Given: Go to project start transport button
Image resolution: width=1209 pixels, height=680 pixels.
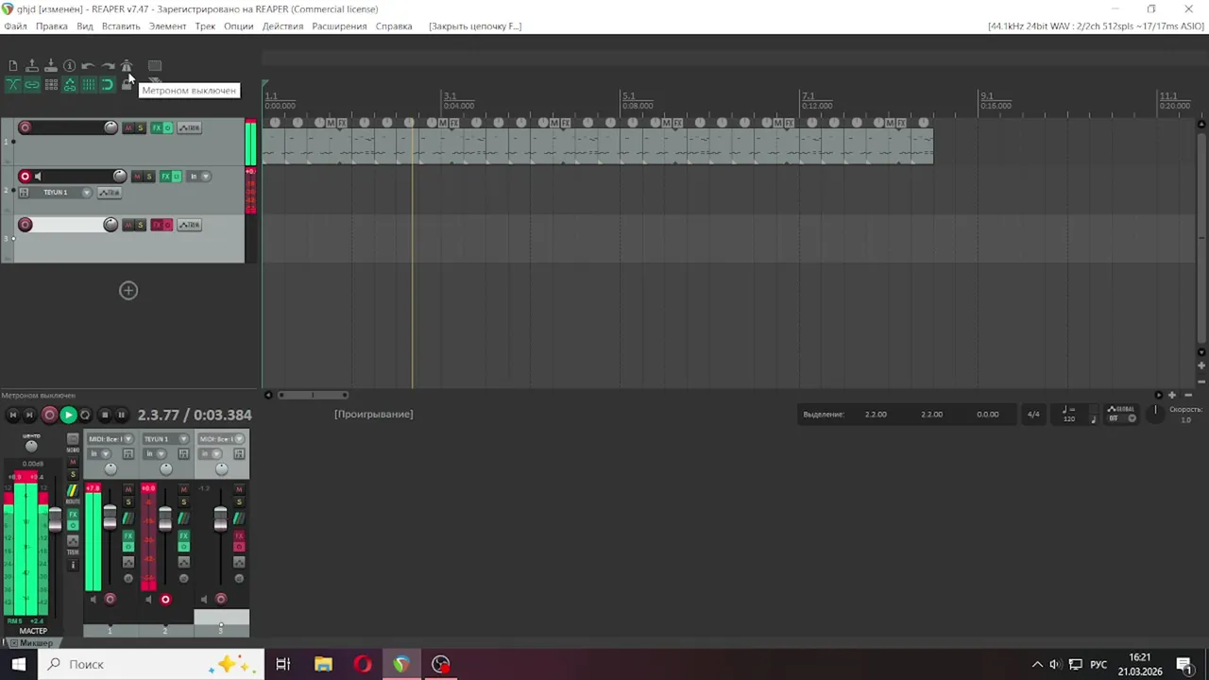Looking at the screenshot, I should (x=13, y=415).
